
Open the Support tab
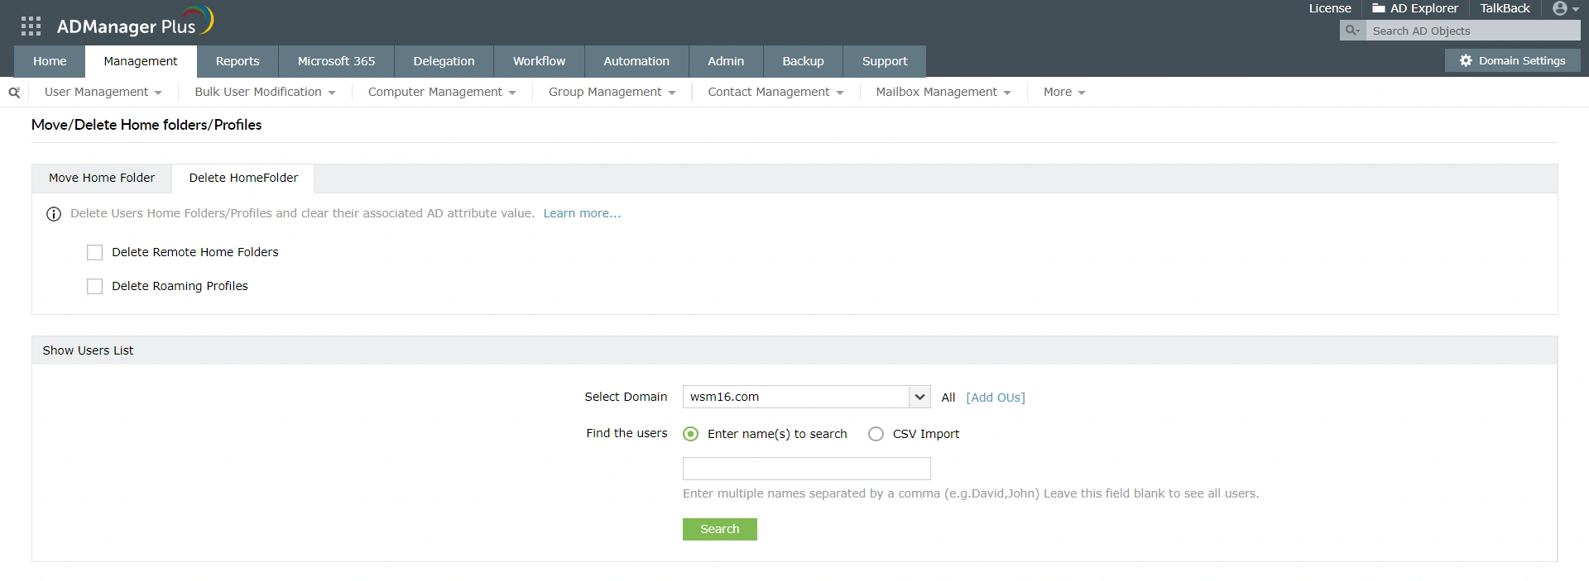tap(885, 61)
